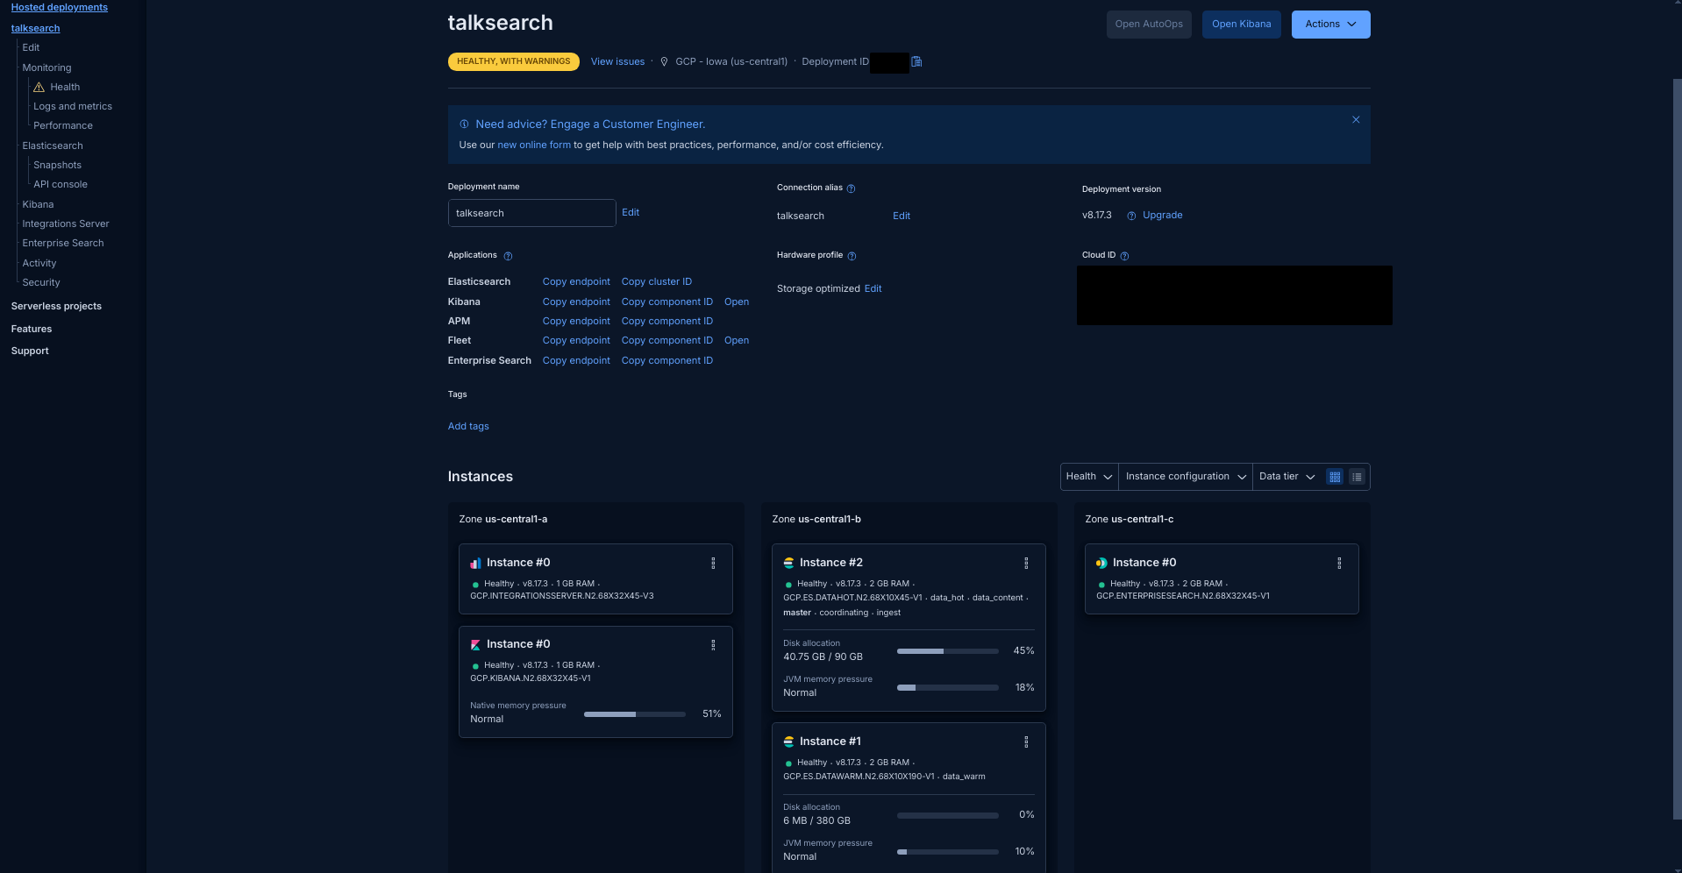The width and height of the screenshot is (1682, 873).
Task: Open Features in the sidebar
Action: 32,330
